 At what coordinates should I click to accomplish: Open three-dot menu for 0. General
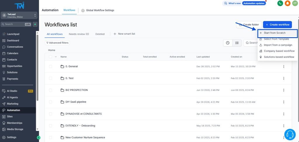(284, 66)
